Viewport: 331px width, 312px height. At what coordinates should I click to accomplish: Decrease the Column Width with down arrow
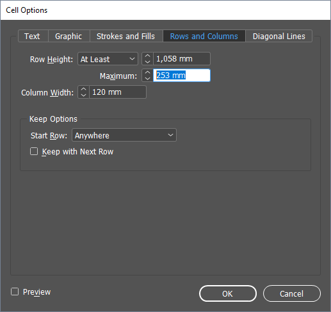click(x=83, y=95)
